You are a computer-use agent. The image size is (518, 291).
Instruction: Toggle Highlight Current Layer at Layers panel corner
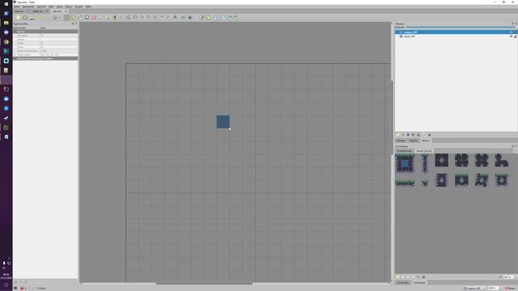click(515, 135)
